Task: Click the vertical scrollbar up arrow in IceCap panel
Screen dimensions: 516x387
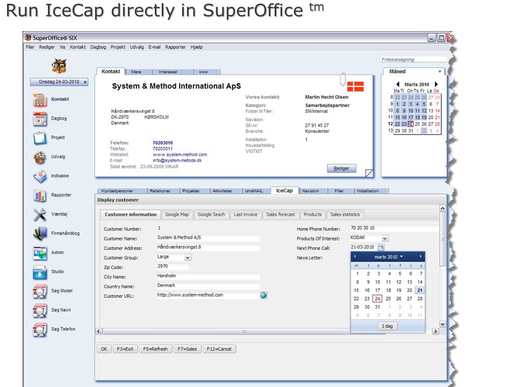Action: click(442, 209)
